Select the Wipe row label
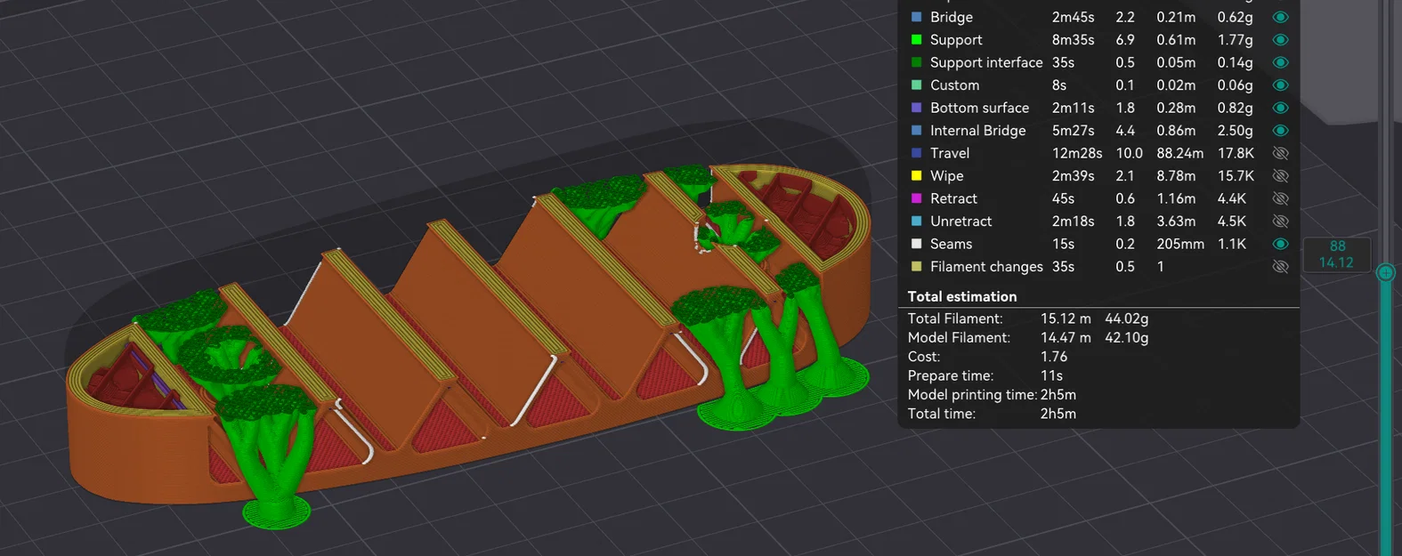Viewport: 1402px width, 556px height. click(946, 176)
